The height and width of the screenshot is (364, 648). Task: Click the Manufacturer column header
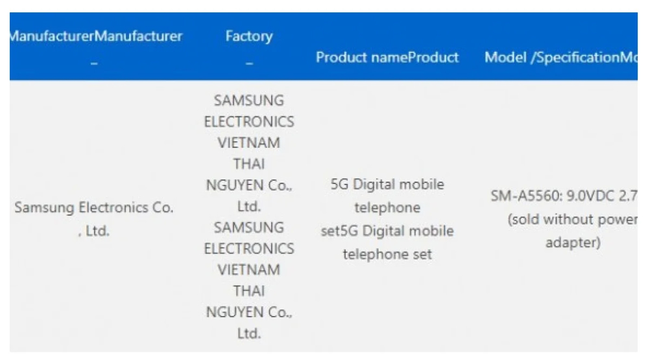96,36
